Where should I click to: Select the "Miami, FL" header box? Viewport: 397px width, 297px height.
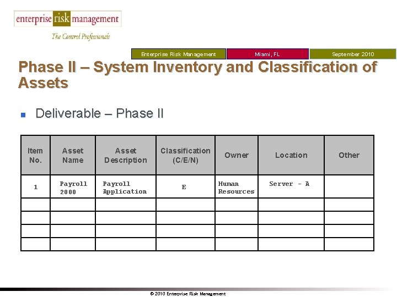(x=267, y=54)
